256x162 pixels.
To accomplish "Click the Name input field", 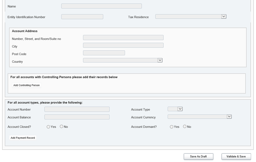I will pos(101,6).
